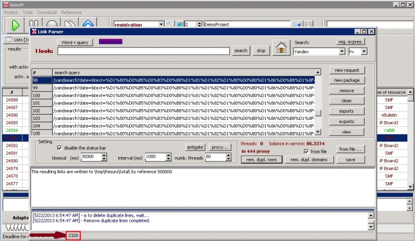The image size is (415, 241).
Task: Click rem. dupl. domains button
Action: point(309,160)
